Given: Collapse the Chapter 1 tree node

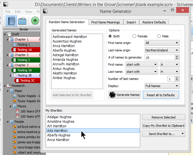Looking at the screenshot, I should pos(7,39).
